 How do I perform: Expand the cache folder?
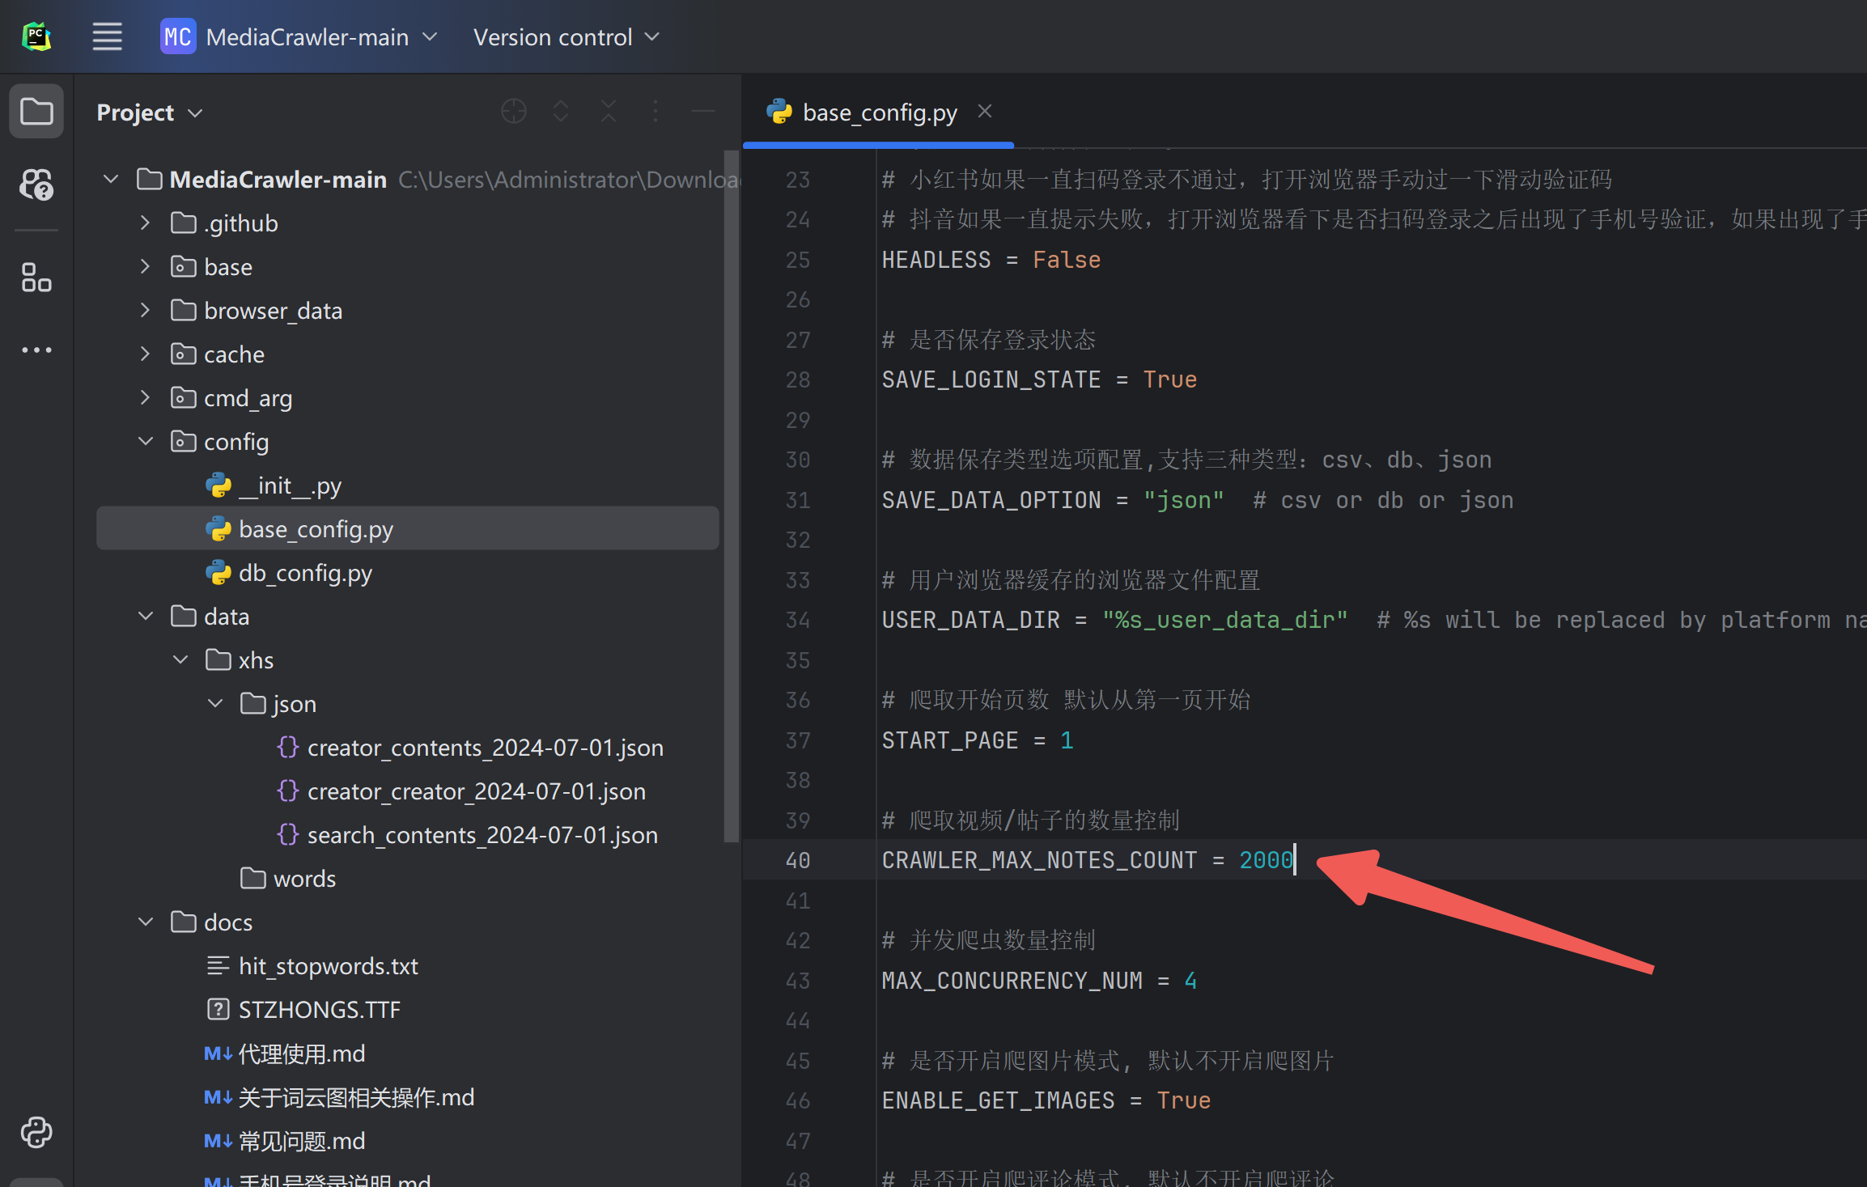tap(145, 354)
